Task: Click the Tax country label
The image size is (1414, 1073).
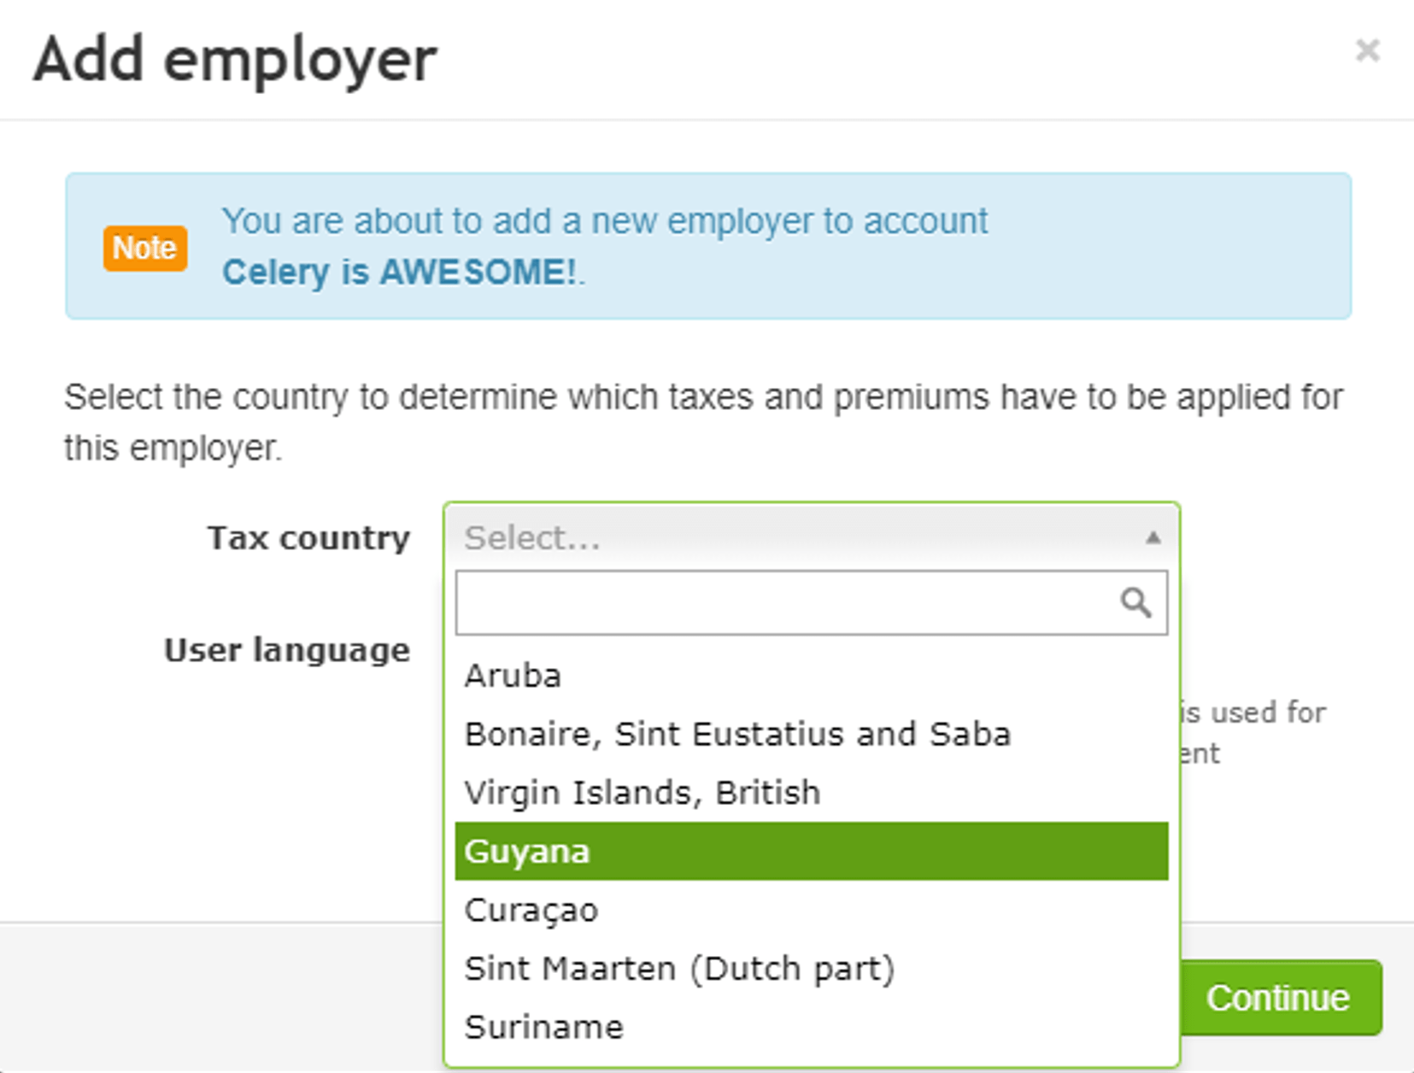Action: tap(308, 538)
